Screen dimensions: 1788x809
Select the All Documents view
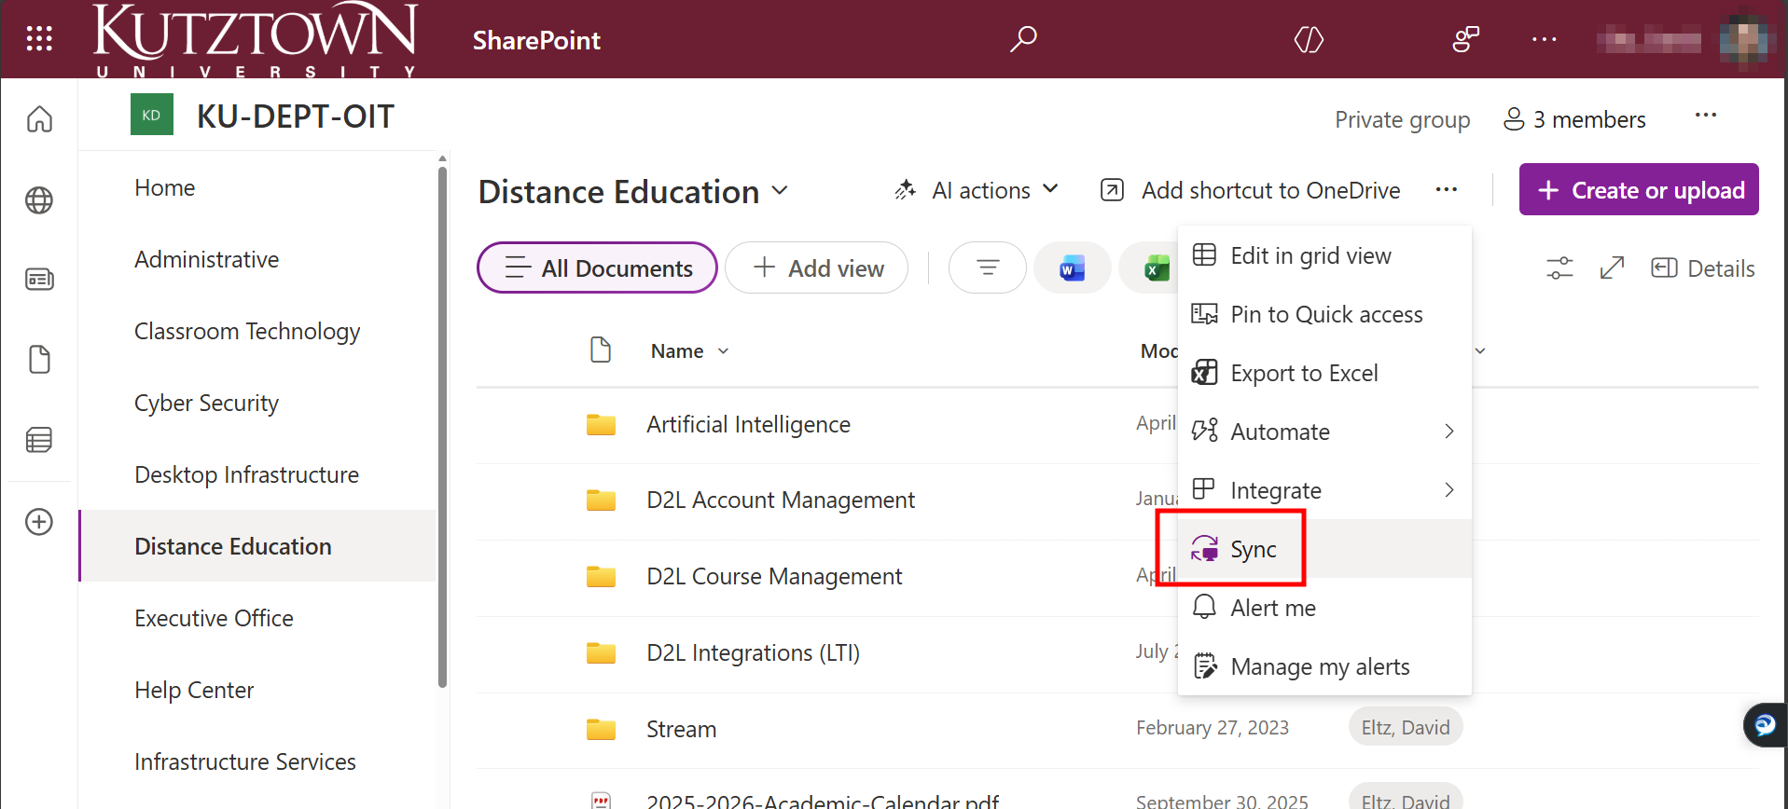pos(597,268)
